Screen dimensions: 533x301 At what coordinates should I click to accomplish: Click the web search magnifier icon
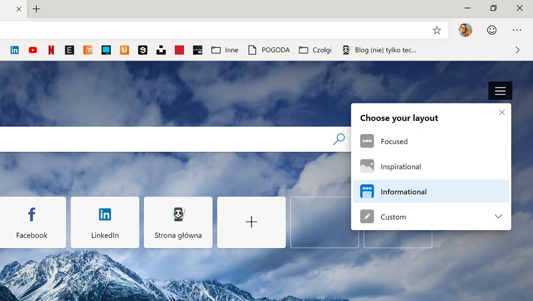click(338, 140)
